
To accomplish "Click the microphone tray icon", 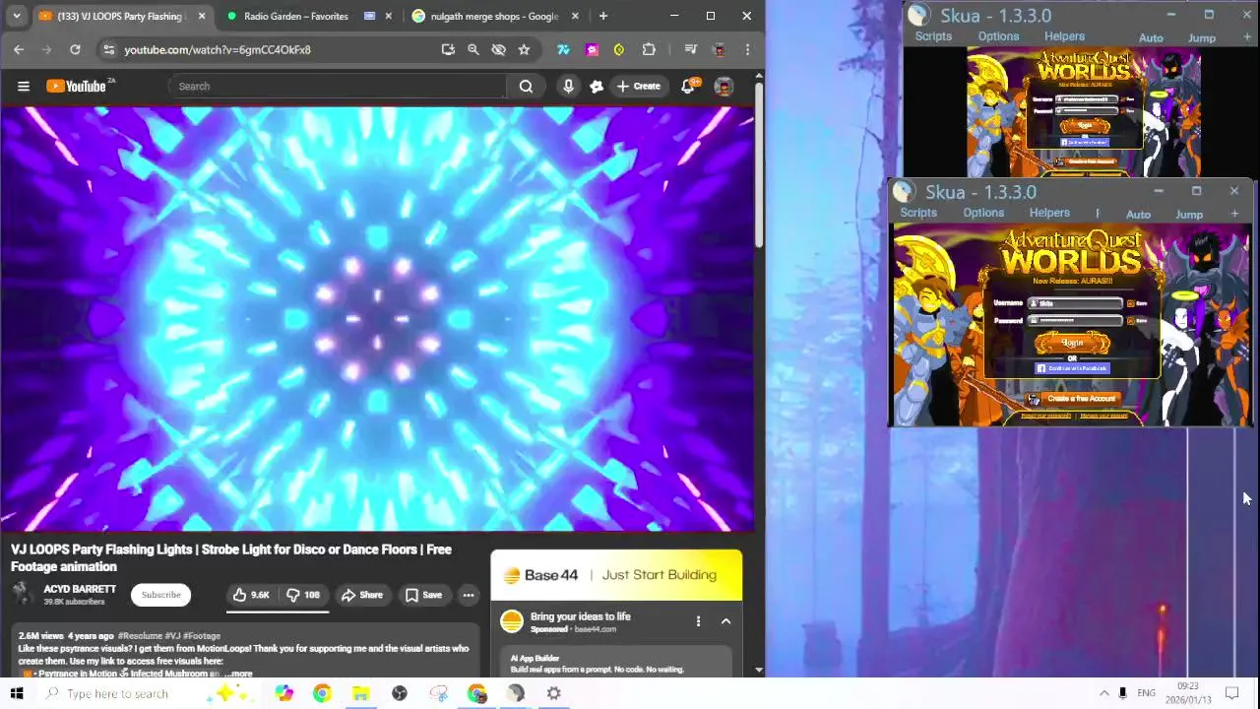I will point(1122,693).
